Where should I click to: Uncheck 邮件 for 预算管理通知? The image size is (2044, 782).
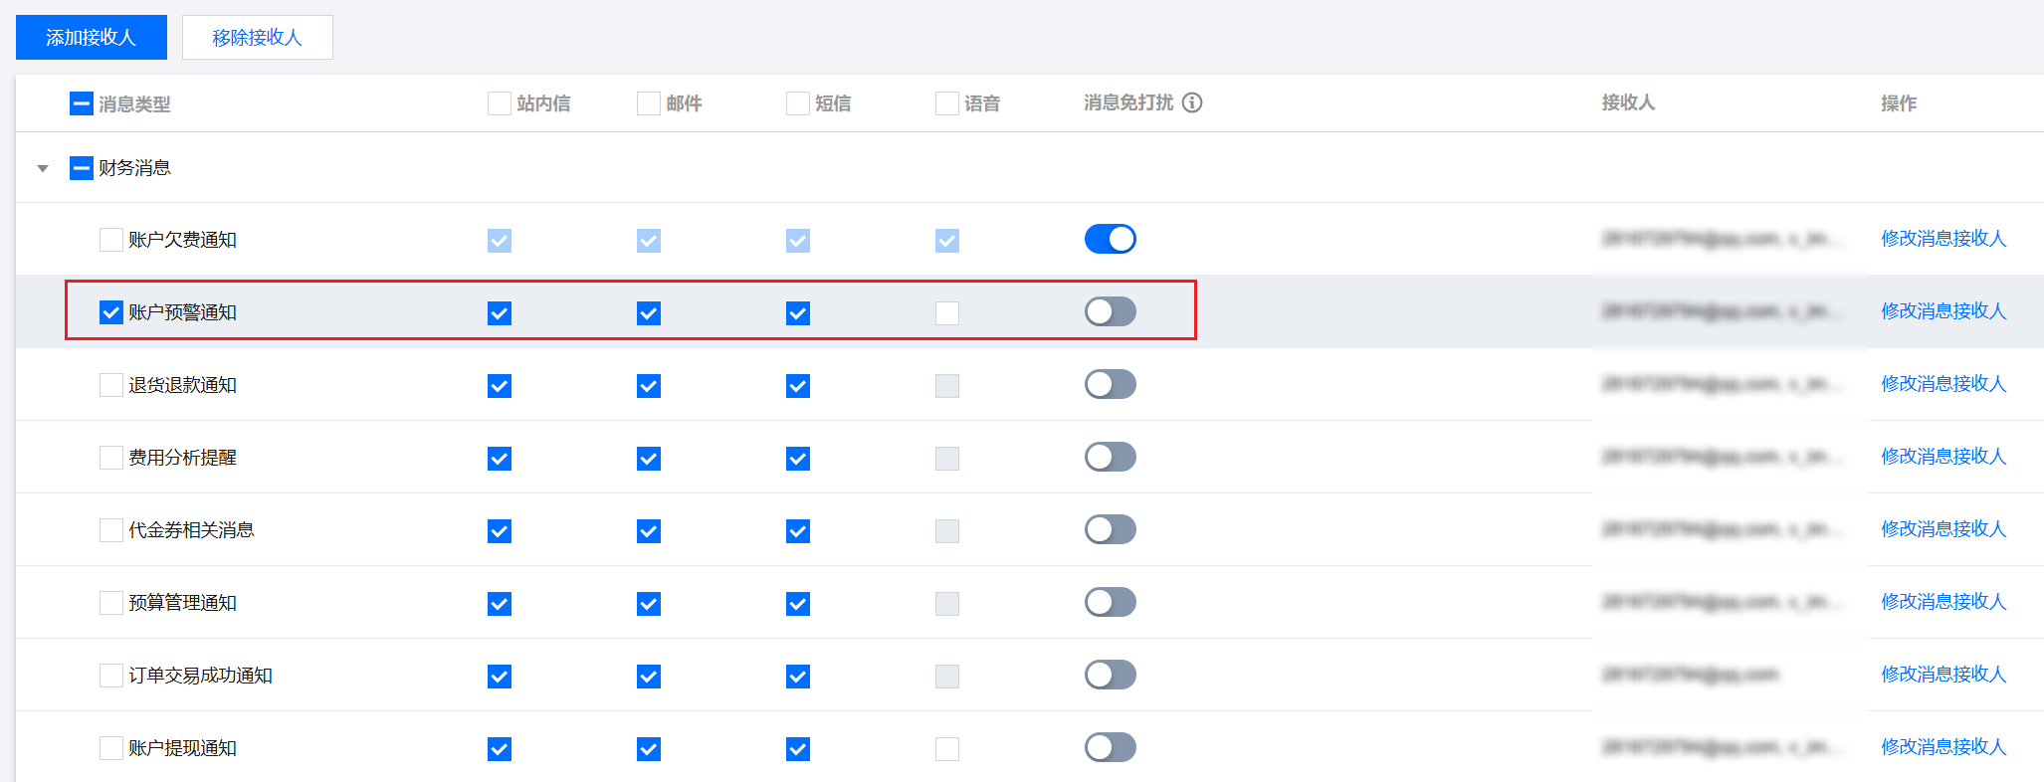[649, 604]
